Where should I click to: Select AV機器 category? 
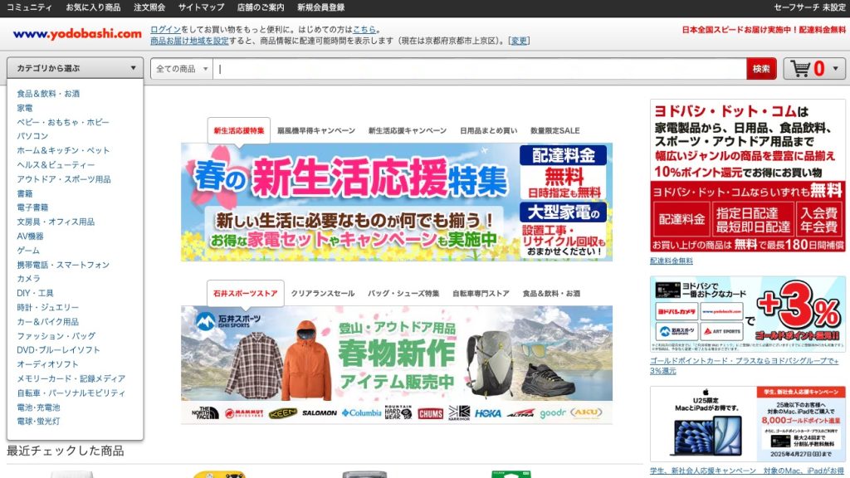pyautogui.click(x=31, y=237)
